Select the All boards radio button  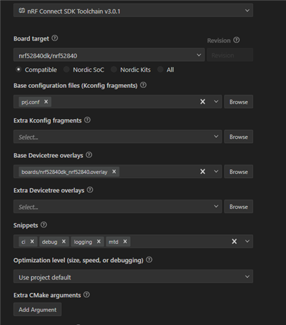[x=160, y=70]
